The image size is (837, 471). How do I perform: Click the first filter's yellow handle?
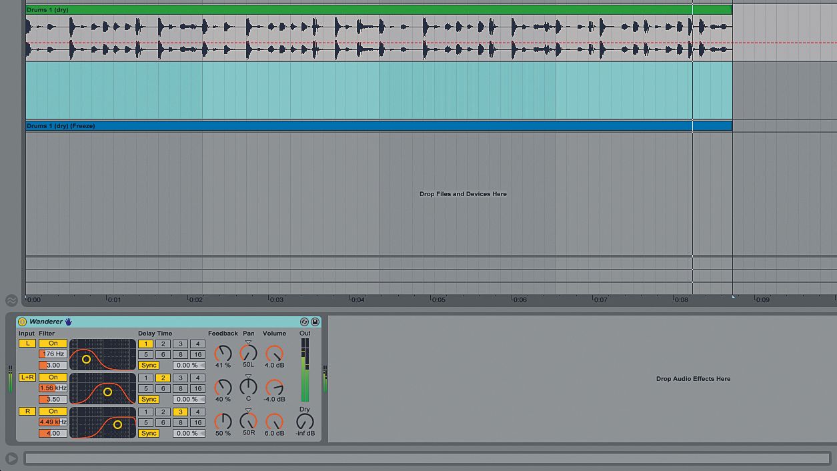86,359
